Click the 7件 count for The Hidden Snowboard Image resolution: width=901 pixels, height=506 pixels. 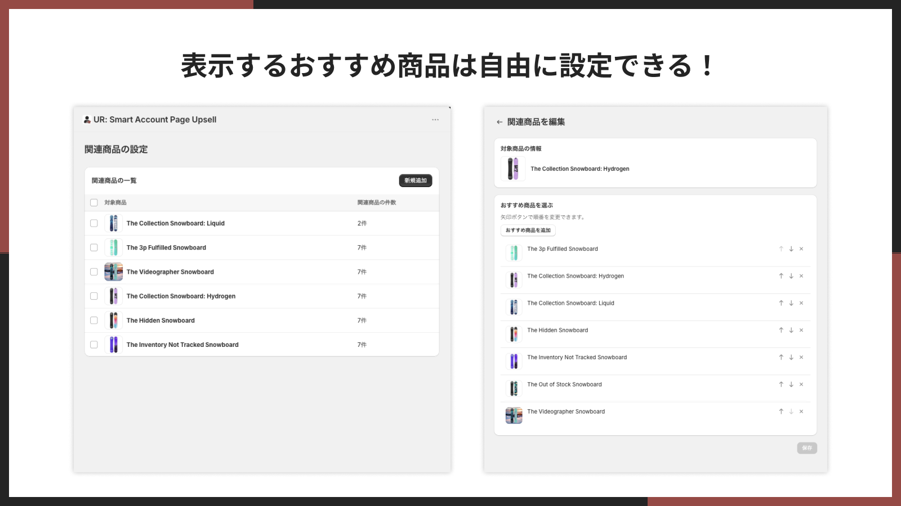(362, 320)
